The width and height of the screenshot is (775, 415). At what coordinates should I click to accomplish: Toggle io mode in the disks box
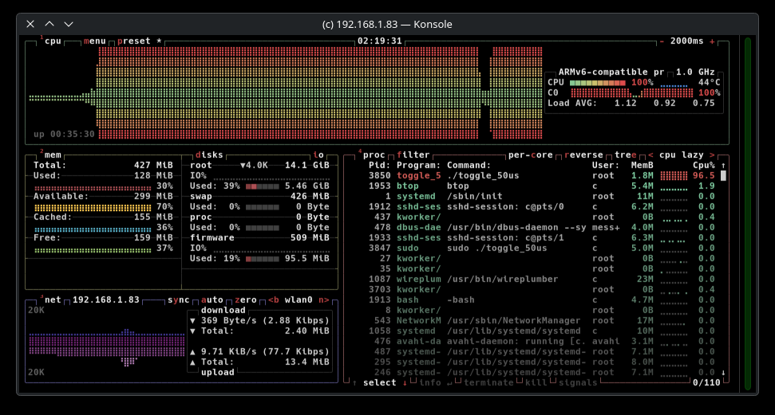318,155
